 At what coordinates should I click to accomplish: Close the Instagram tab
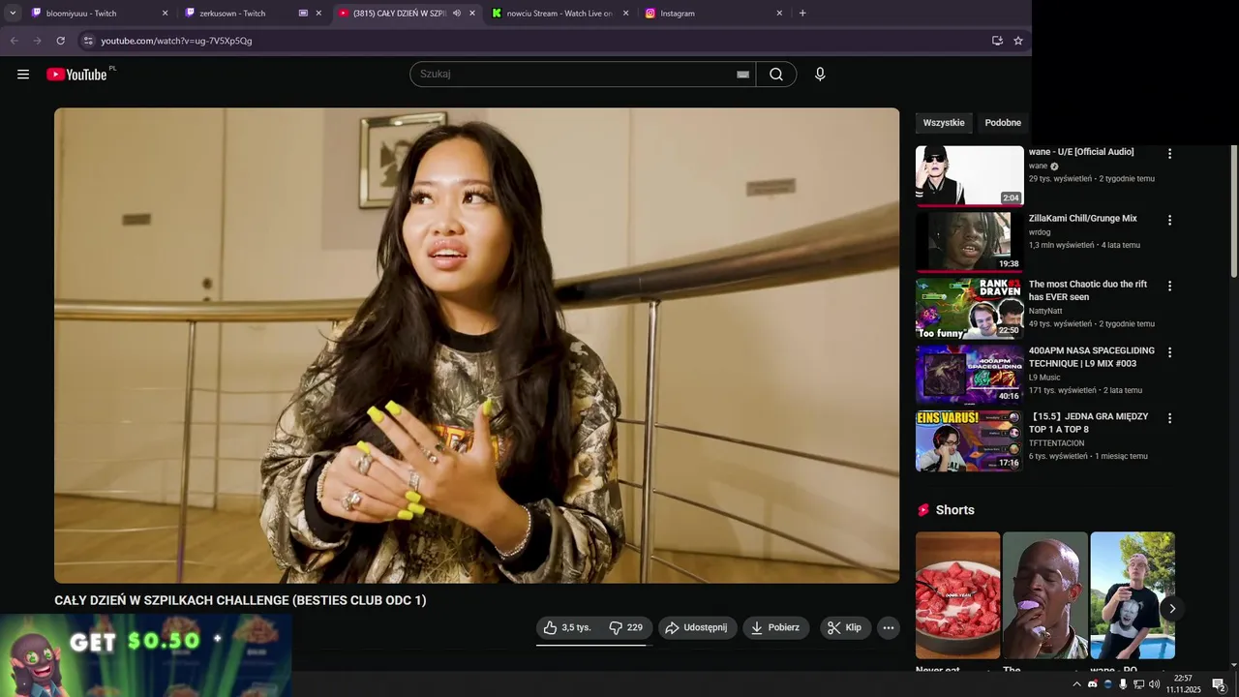tap(779, 14)
